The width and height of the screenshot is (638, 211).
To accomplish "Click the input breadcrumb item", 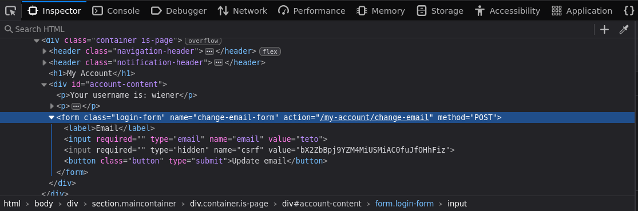I will pos(457,204).
